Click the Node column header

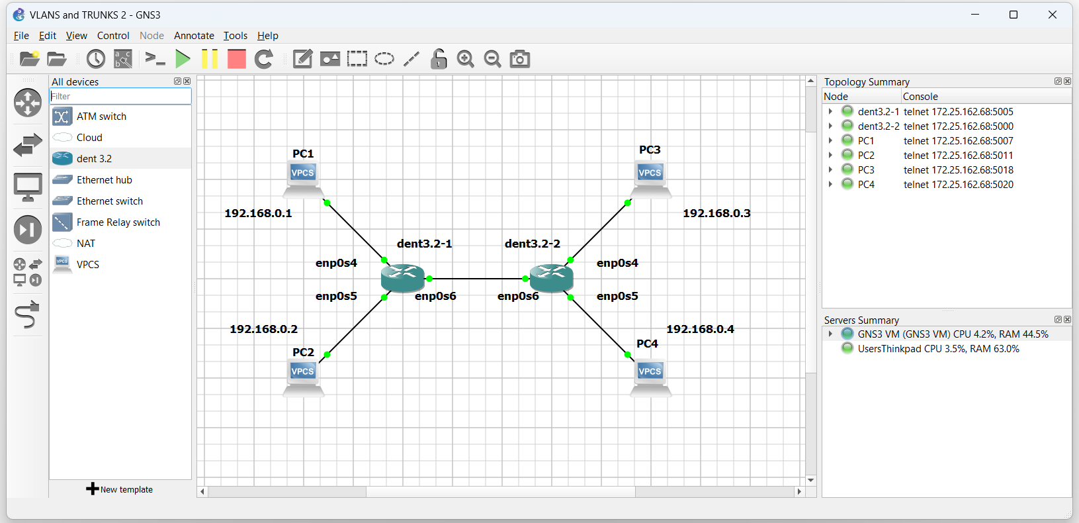861,97
